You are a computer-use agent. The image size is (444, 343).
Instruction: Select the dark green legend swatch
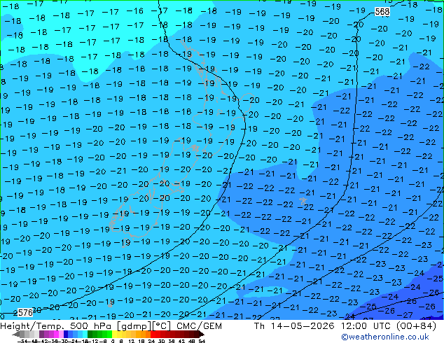[90, 334]
